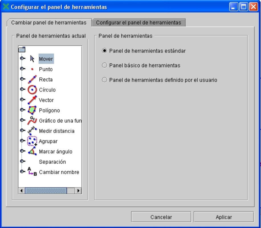This screenshot has width=261, height=228.
Task: Close the dialog with the X button
Action: pyautogui.click(x=254, y=7)
